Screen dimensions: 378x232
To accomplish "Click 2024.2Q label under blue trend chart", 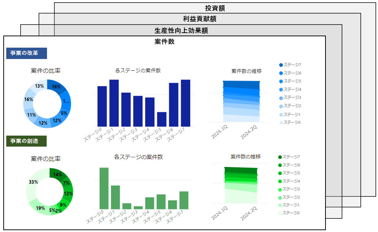I will (x=249, y=132).
